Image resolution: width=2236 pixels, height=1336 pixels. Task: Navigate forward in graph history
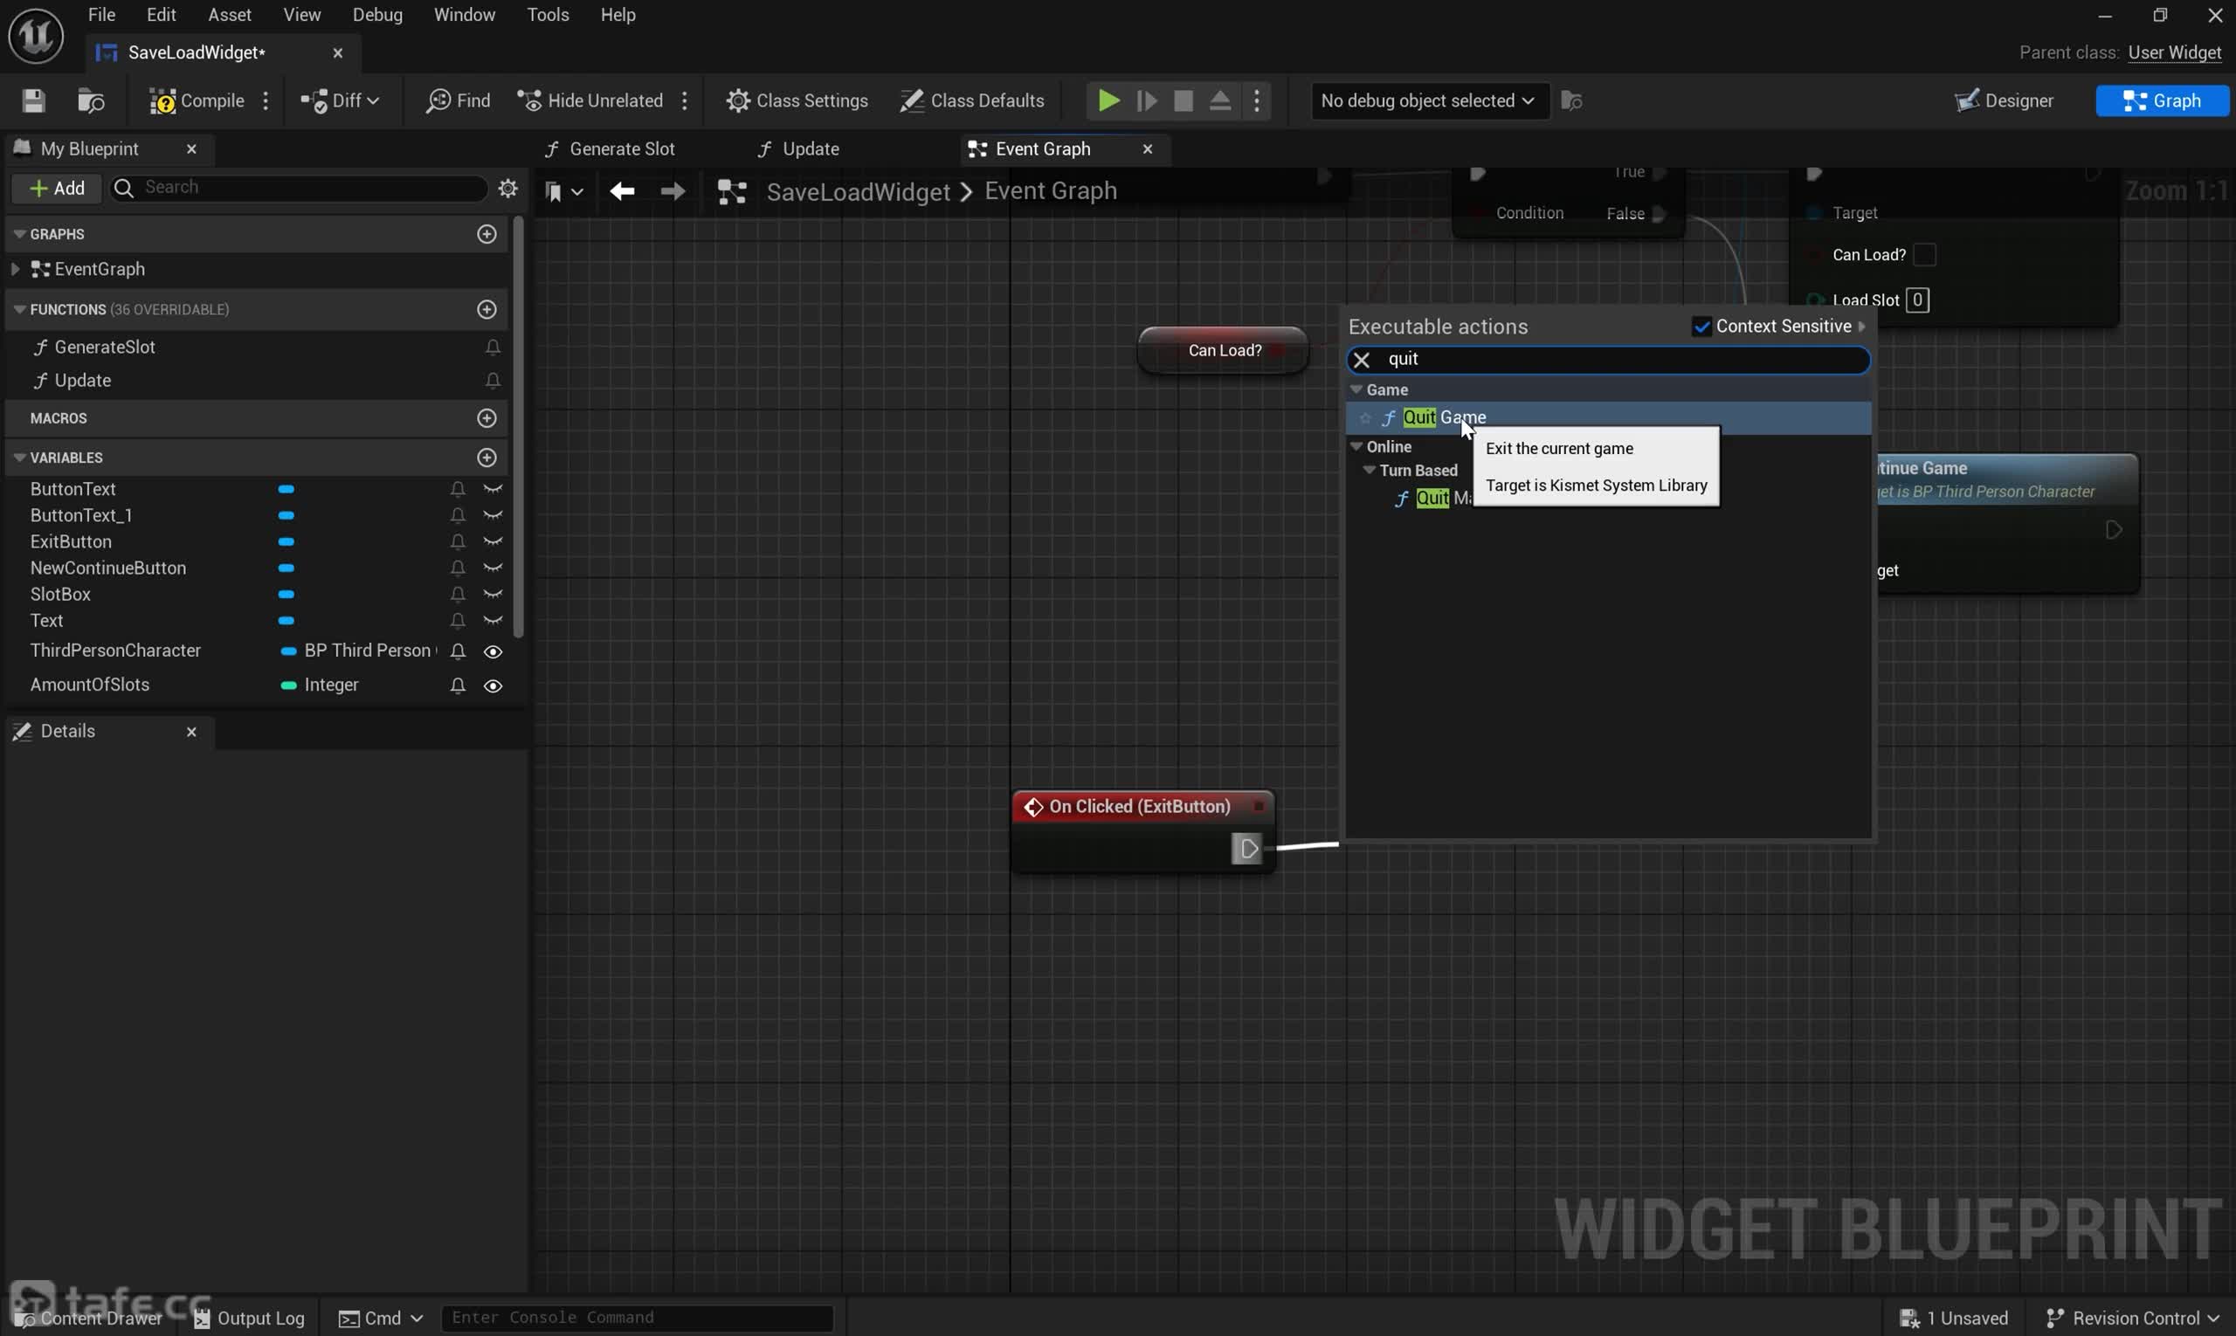(672, 192)
